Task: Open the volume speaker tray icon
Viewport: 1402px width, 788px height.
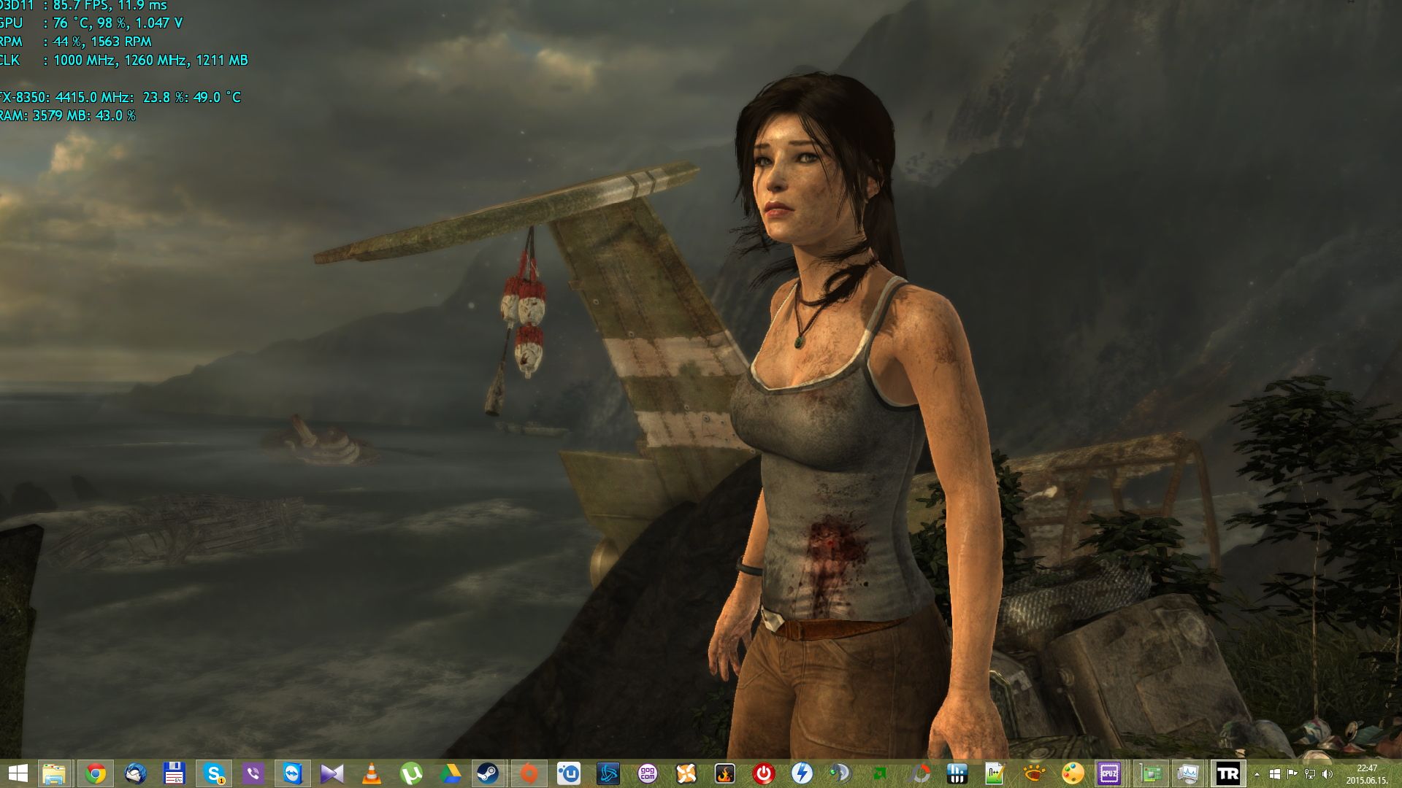Action: [x=1327, y=774]
